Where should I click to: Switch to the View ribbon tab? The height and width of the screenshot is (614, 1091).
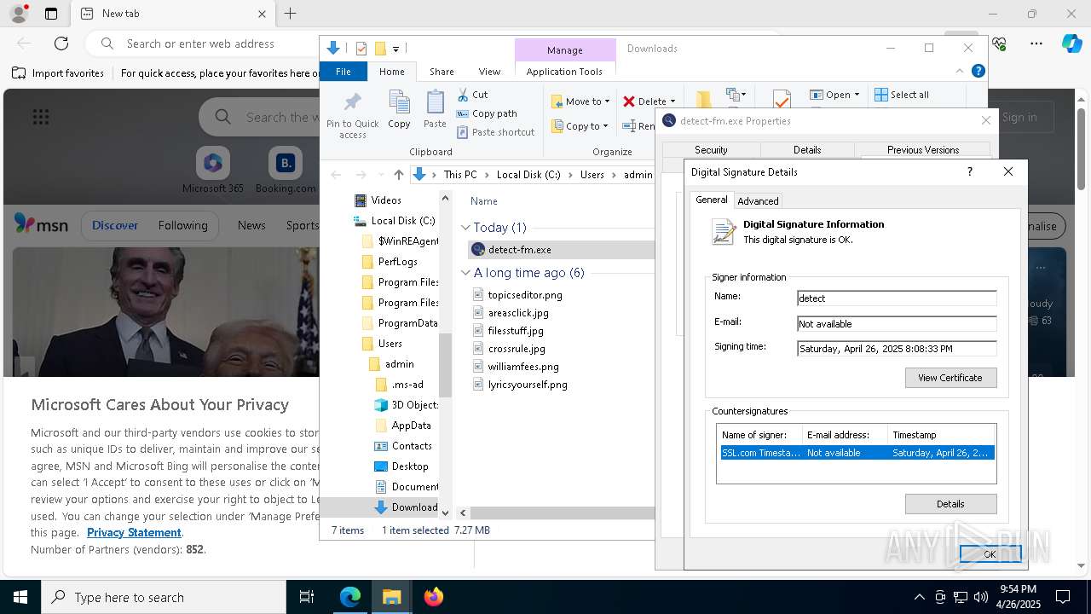coord(489,72)
